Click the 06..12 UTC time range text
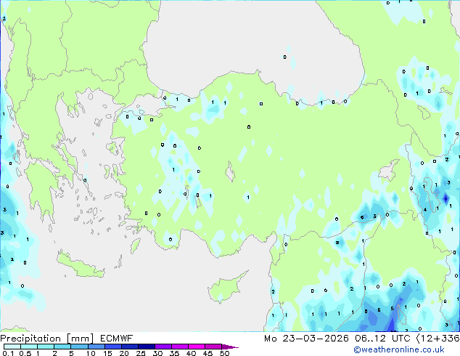 (382, 339)
